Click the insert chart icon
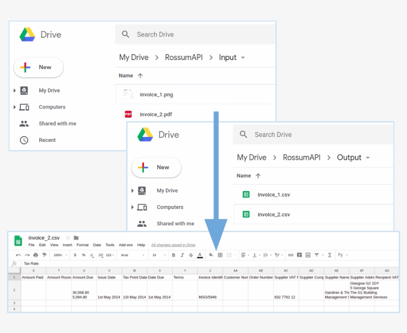Screen dimensions: 407x333 pyautogui.click(x=308, y=255)
